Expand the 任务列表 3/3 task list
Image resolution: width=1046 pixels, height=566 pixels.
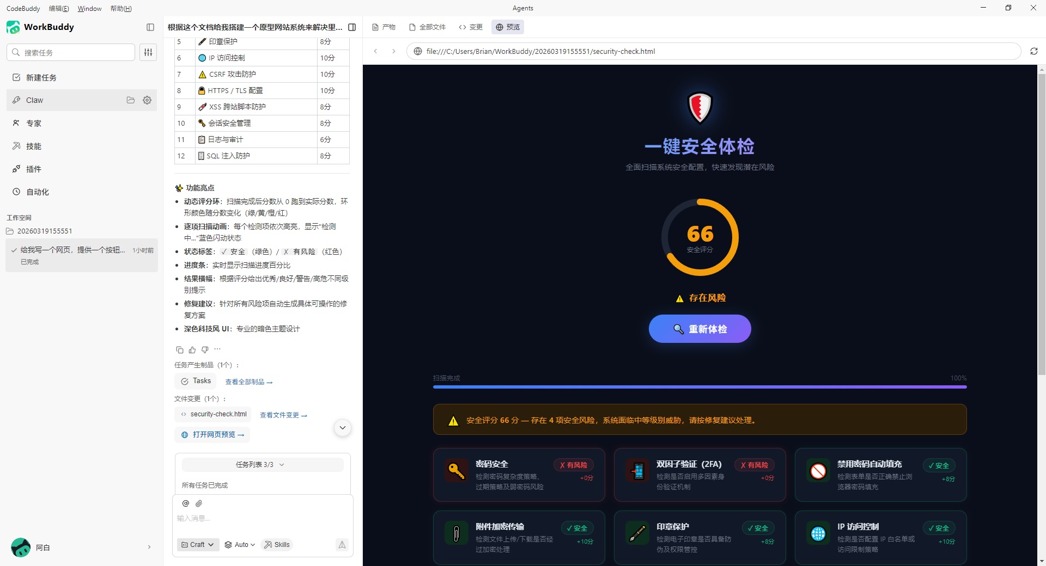click(262, 465)
